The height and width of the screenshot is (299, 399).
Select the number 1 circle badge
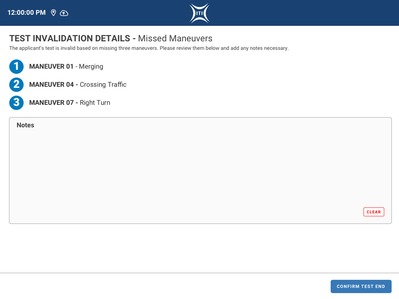(16, 67)
